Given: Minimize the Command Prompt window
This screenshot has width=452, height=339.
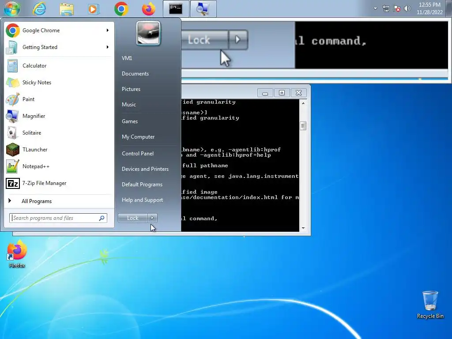Looking at the screenshot, I should tap(265, 93).
